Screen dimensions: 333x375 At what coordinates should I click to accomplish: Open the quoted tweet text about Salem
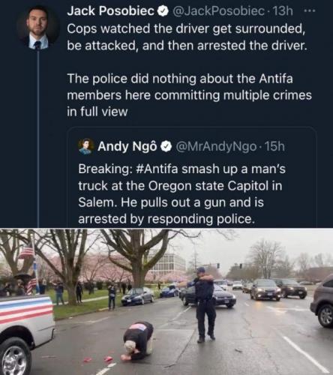coord(181,194)
